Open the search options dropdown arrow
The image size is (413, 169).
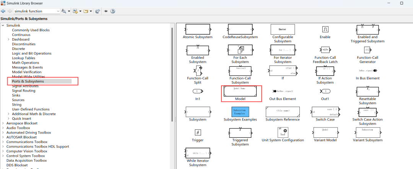(x=69, y=11)
